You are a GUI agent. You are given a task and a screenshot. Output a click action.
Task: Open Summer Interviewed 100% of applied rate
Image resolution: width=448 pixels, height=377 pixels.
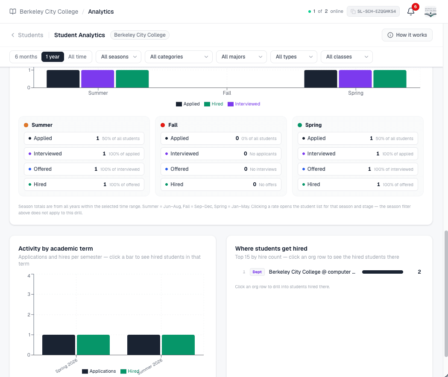click(84, 154)
